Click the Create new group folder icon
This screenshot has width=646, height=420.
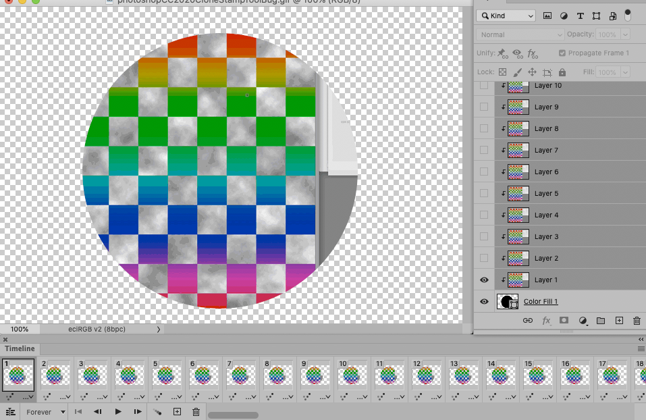601,321
